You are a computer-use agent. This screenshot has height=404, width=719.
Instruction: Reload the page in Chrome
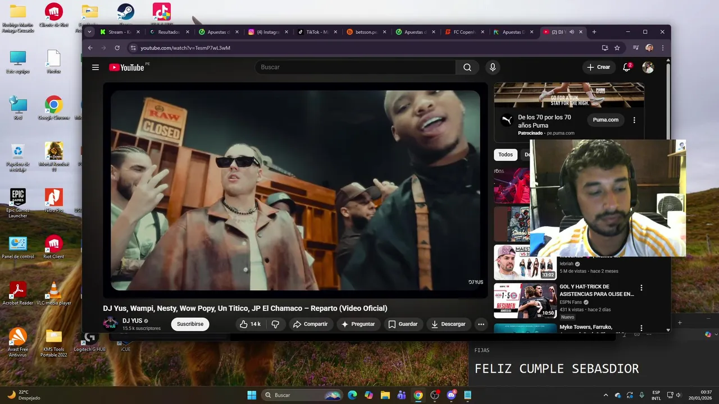coord(117,48)
